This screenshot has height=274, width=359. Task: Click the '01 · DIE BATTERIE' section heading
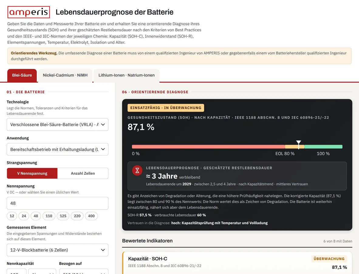coord(26,92)
